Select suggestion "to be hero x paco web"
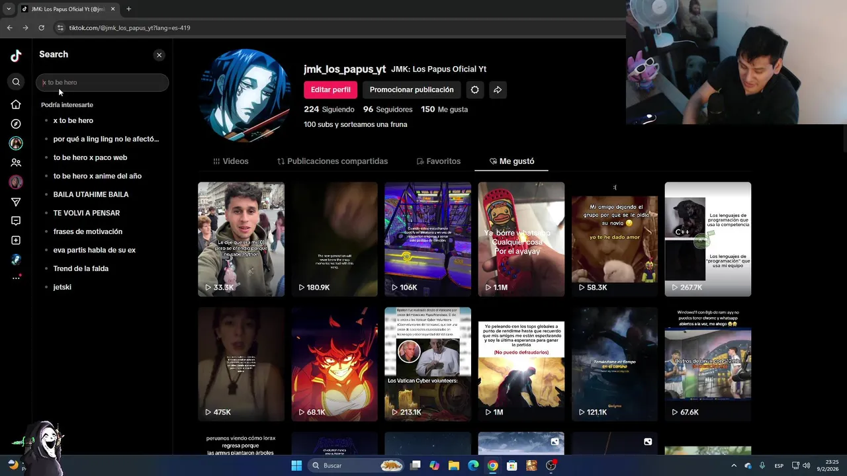The image size is (847, 476). 90,157
